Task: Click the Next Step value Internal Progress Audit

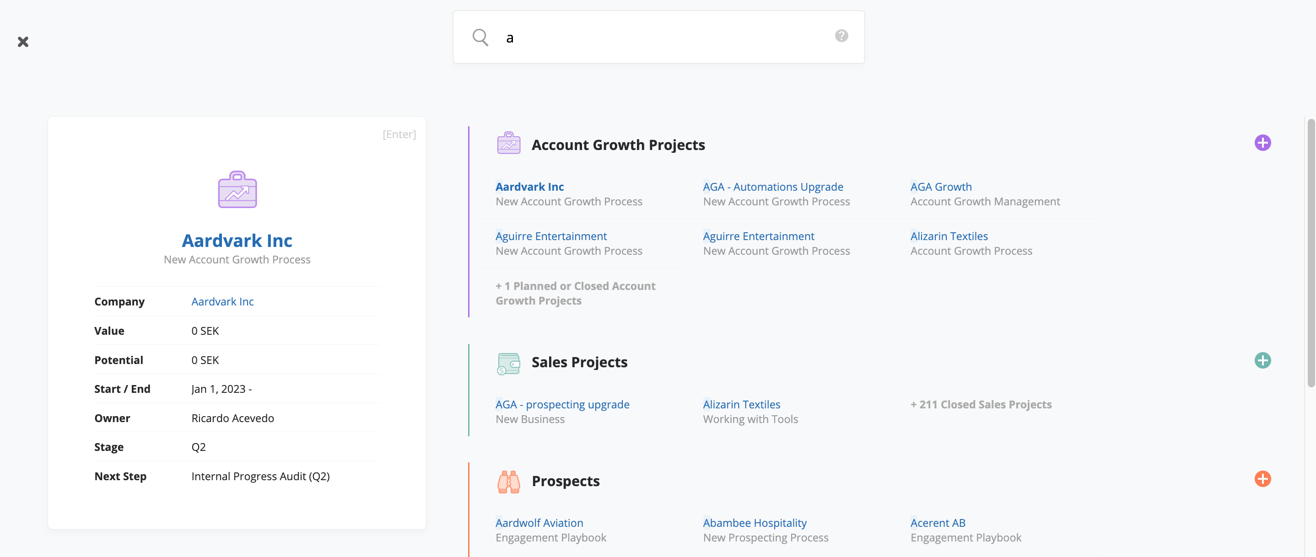Action: click(x=260, y=477)
